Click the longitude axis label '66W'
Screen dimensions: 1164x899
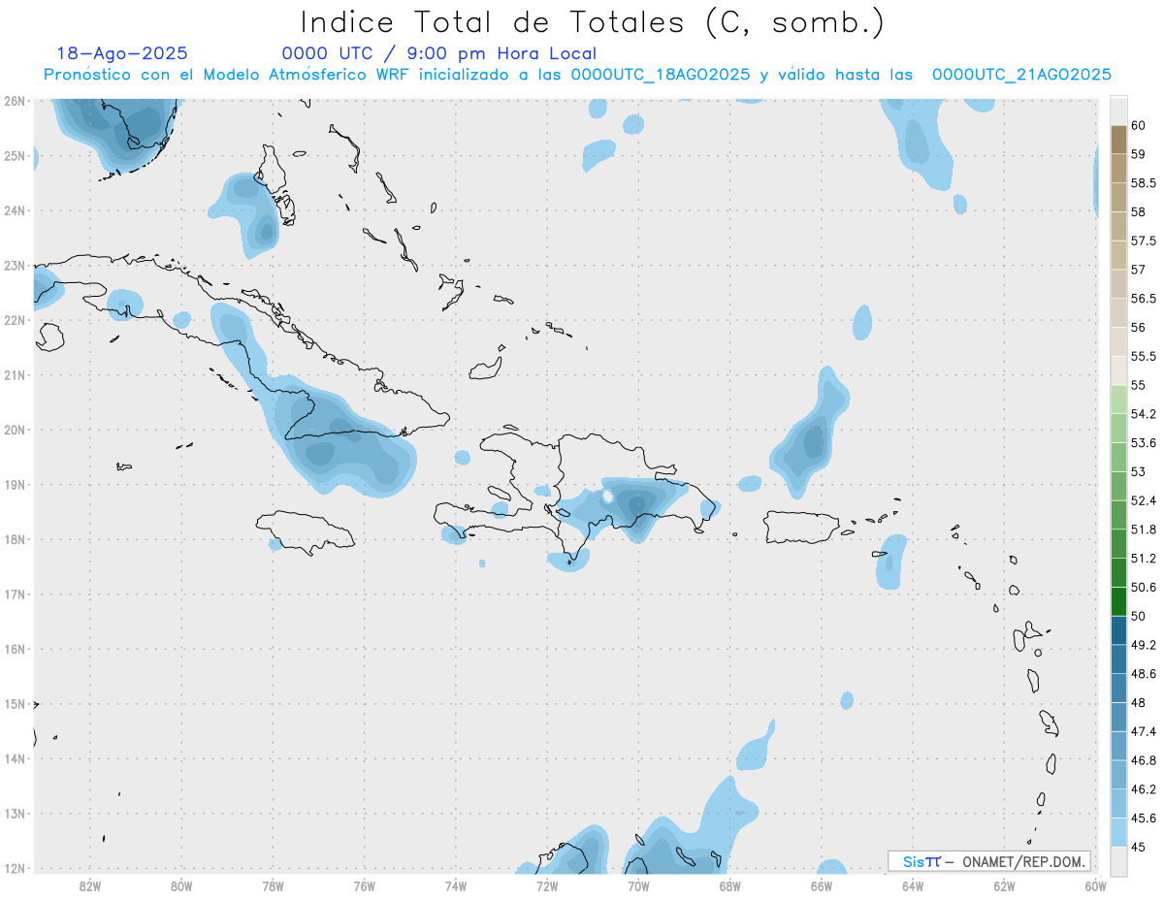821,885
